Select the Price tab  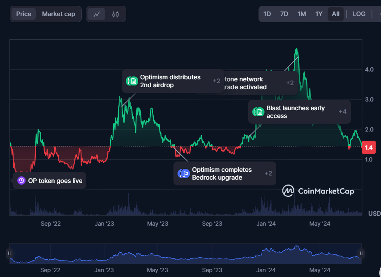pos(23,14)
